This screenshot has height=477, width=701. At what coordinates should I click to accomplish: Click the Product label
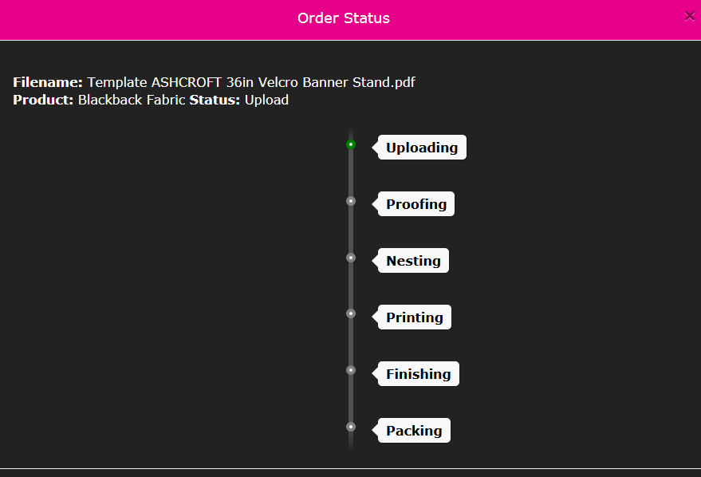[43, 100]
